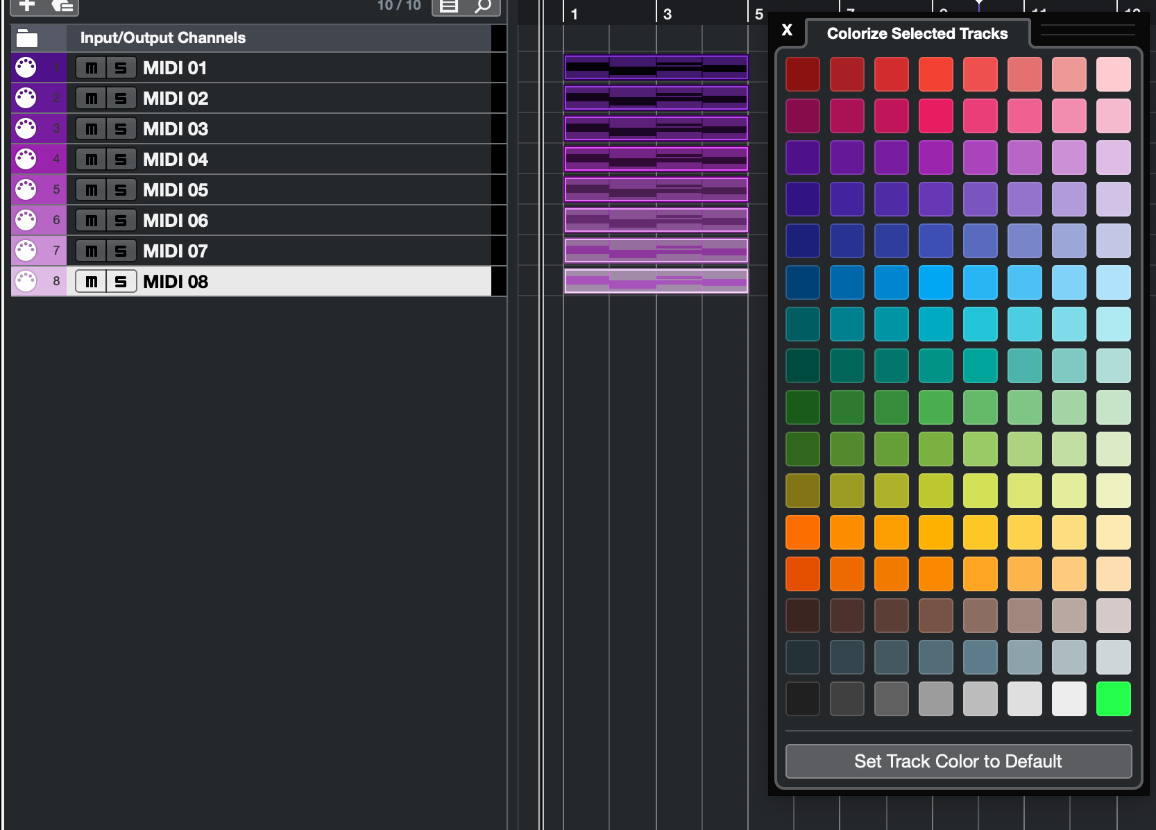The width and height of the screenshot is (1156, 830).
Task: Open the track visibility list icon
Action: click(449, 6)
